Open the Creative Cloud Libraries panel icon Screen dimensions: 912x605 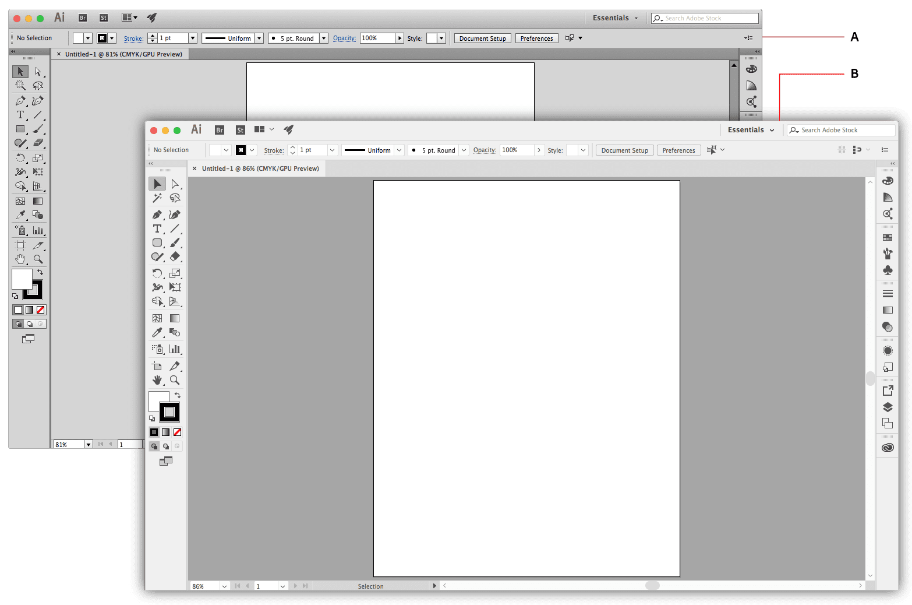click(x=888, y=448)
